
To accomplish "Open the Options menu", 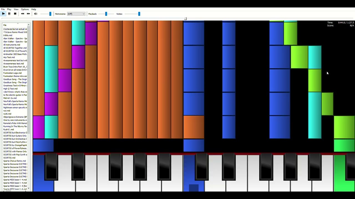I will (x=25, y=9).
